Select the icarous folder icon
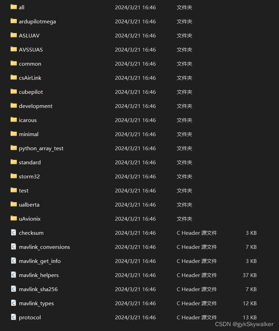Viewport: 279px width, 331px height. pyautogui.click(x=14, y=120)
